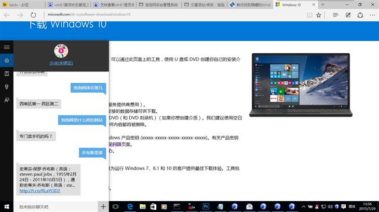Click the 下载 Windows 10 page heading

point(67,25)
